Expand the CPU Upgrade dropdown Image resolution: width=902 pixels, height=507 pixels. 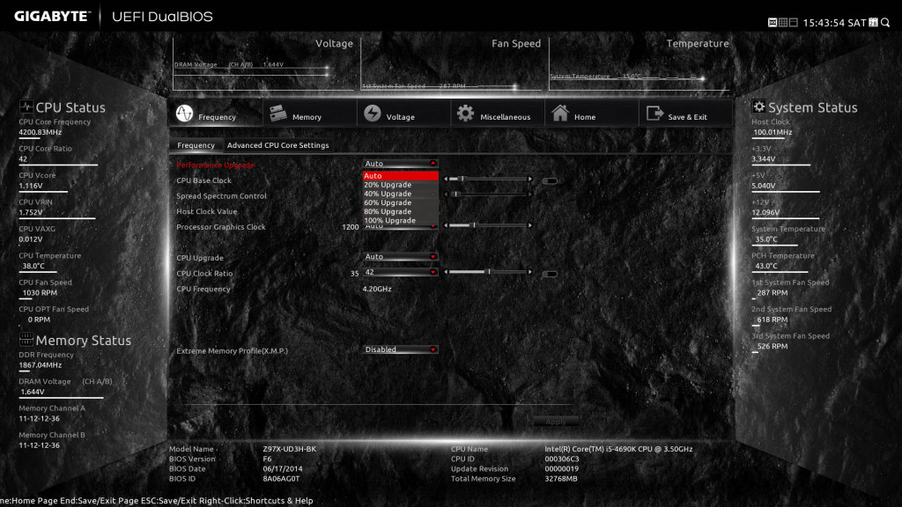coord(401,257)
